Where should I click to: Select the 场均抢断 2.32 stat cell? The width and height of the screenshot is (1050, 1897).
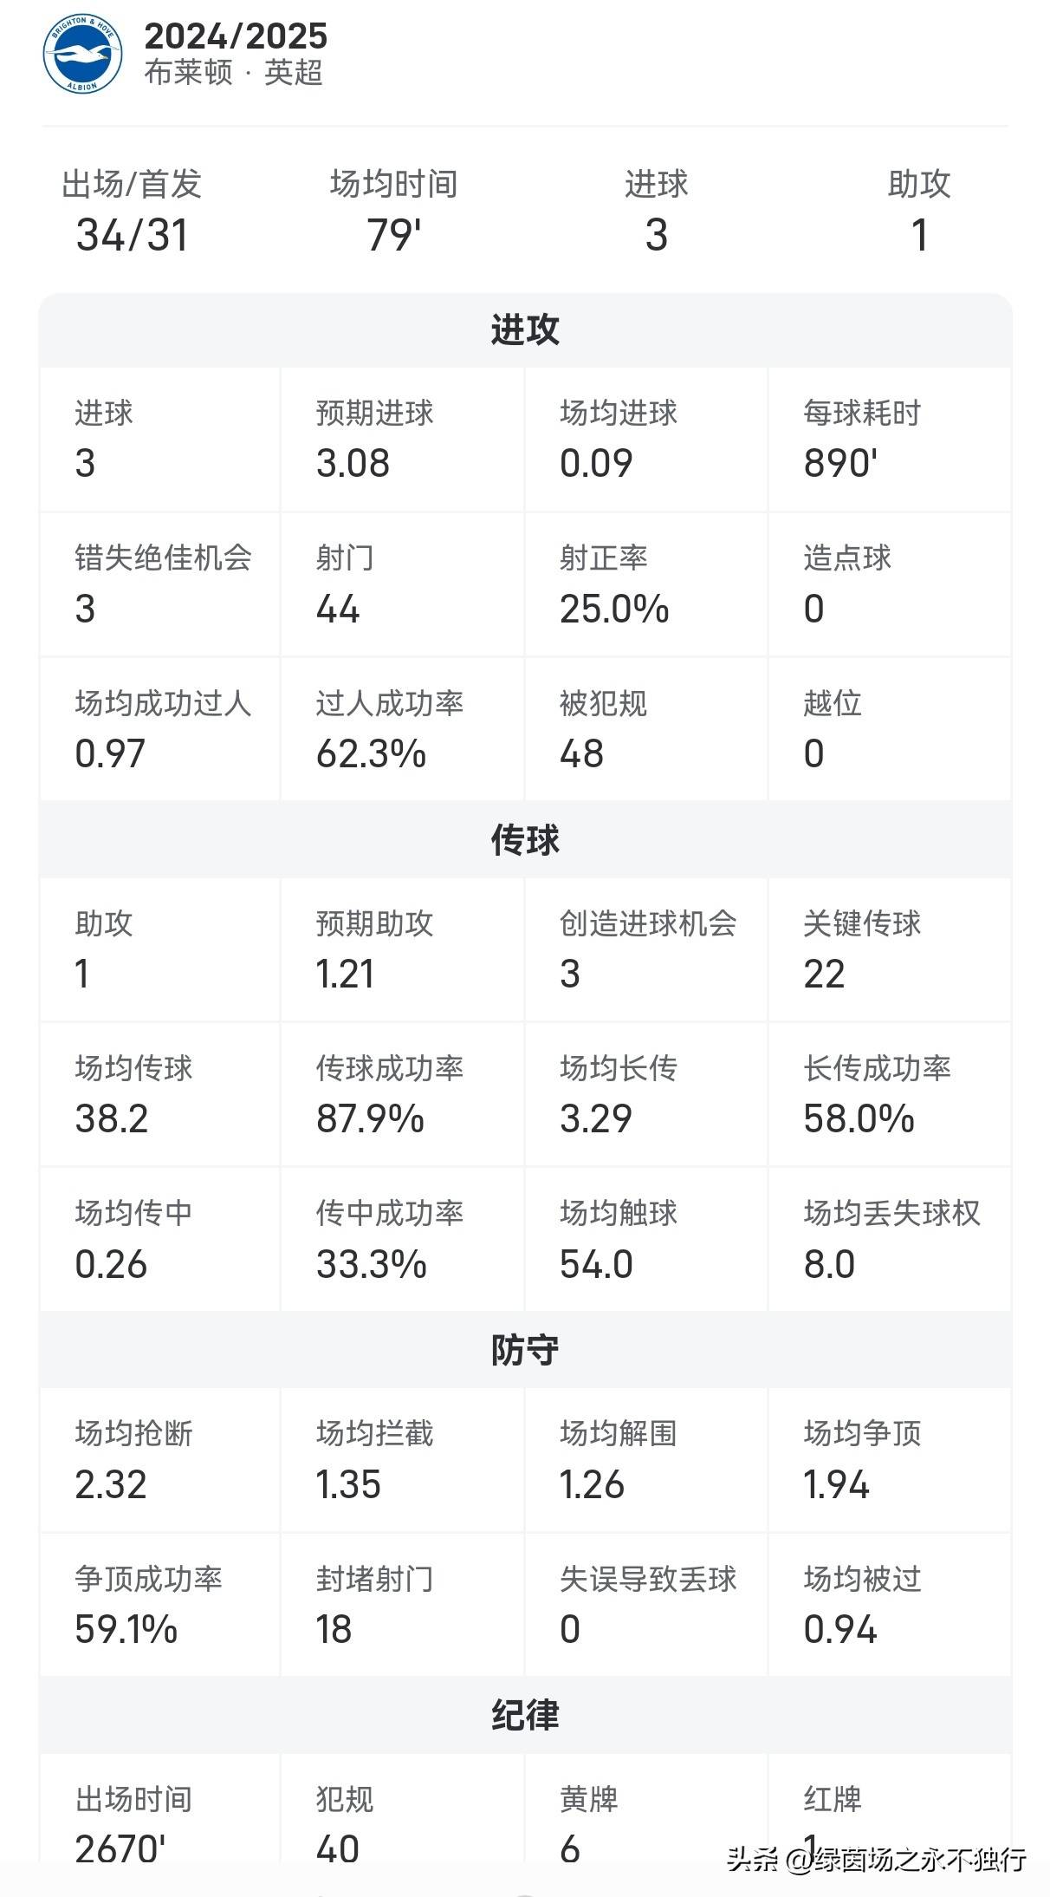(159, 1460)
